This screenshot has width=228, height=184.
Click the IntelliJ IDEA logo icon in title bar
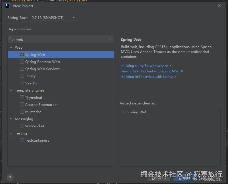click(x=7, y=6)
